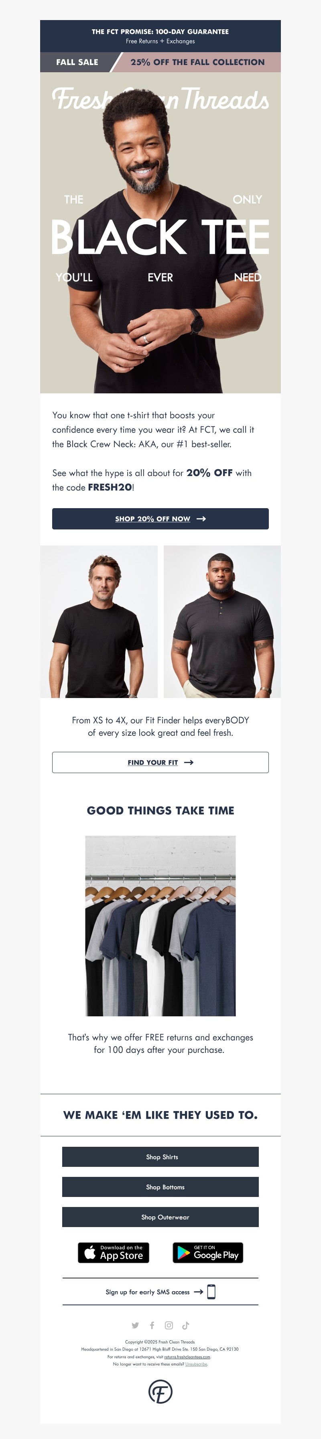Click the phone icon for SMS access
The width and height of the screenshot is (321, 1439).
click(x=211, y=1292)
